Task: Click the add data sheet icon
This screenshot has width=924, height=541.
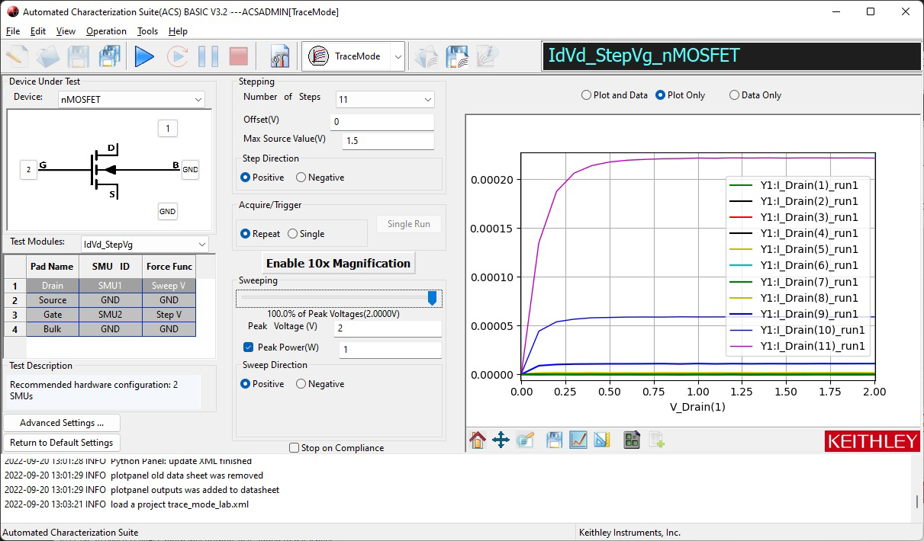Action: point(656,440)
